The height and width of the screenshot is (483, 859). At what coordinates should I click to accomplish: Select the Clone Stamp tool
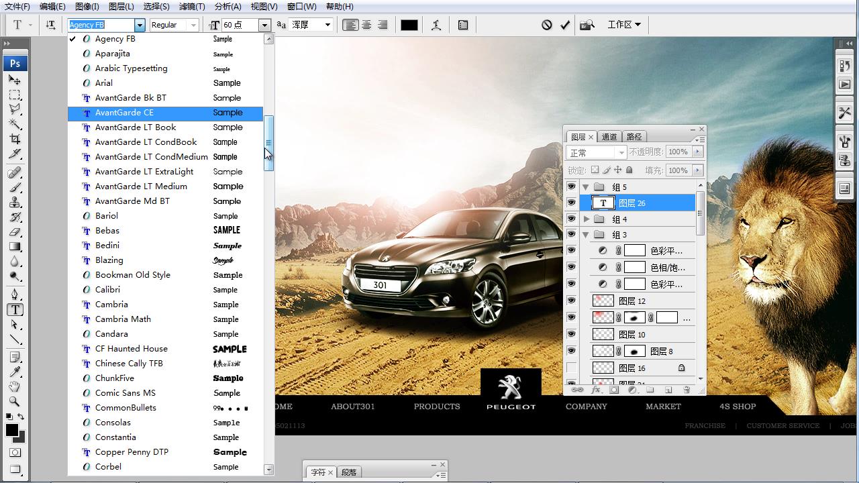(x=15, y=203)
